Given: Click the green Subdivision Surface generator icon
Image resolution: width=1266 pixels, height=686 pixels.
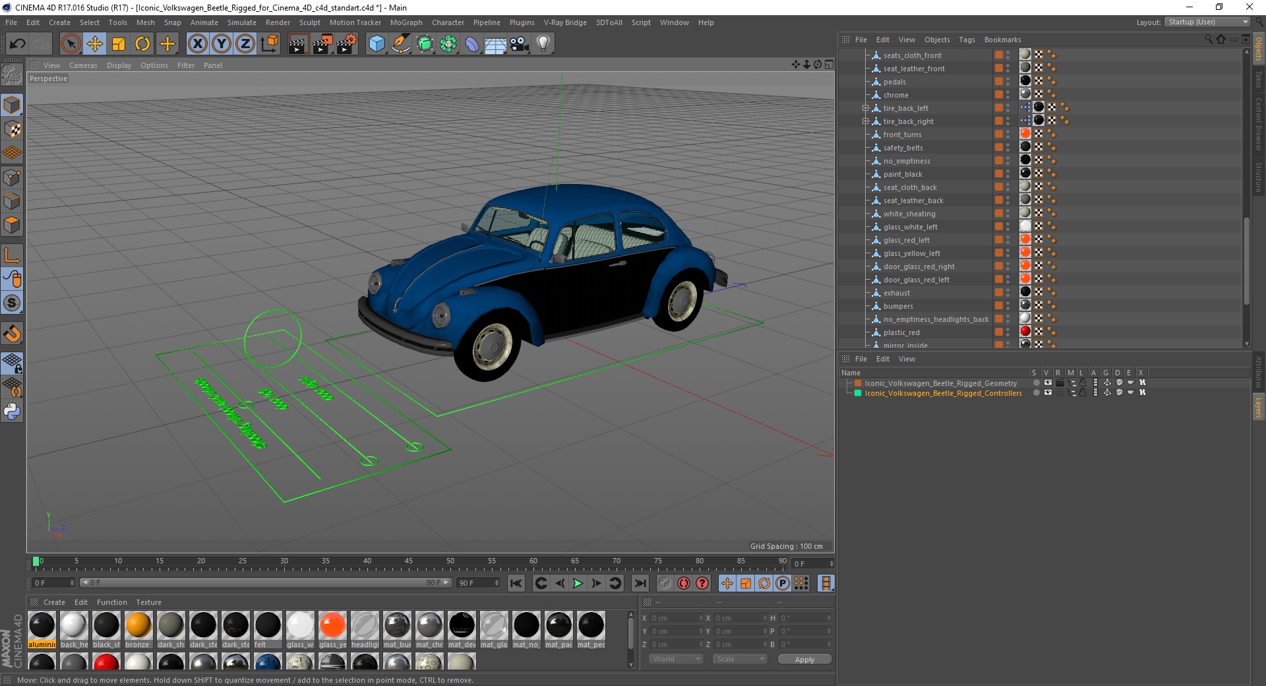Looking at the screenshot, I should pos(425,44).
